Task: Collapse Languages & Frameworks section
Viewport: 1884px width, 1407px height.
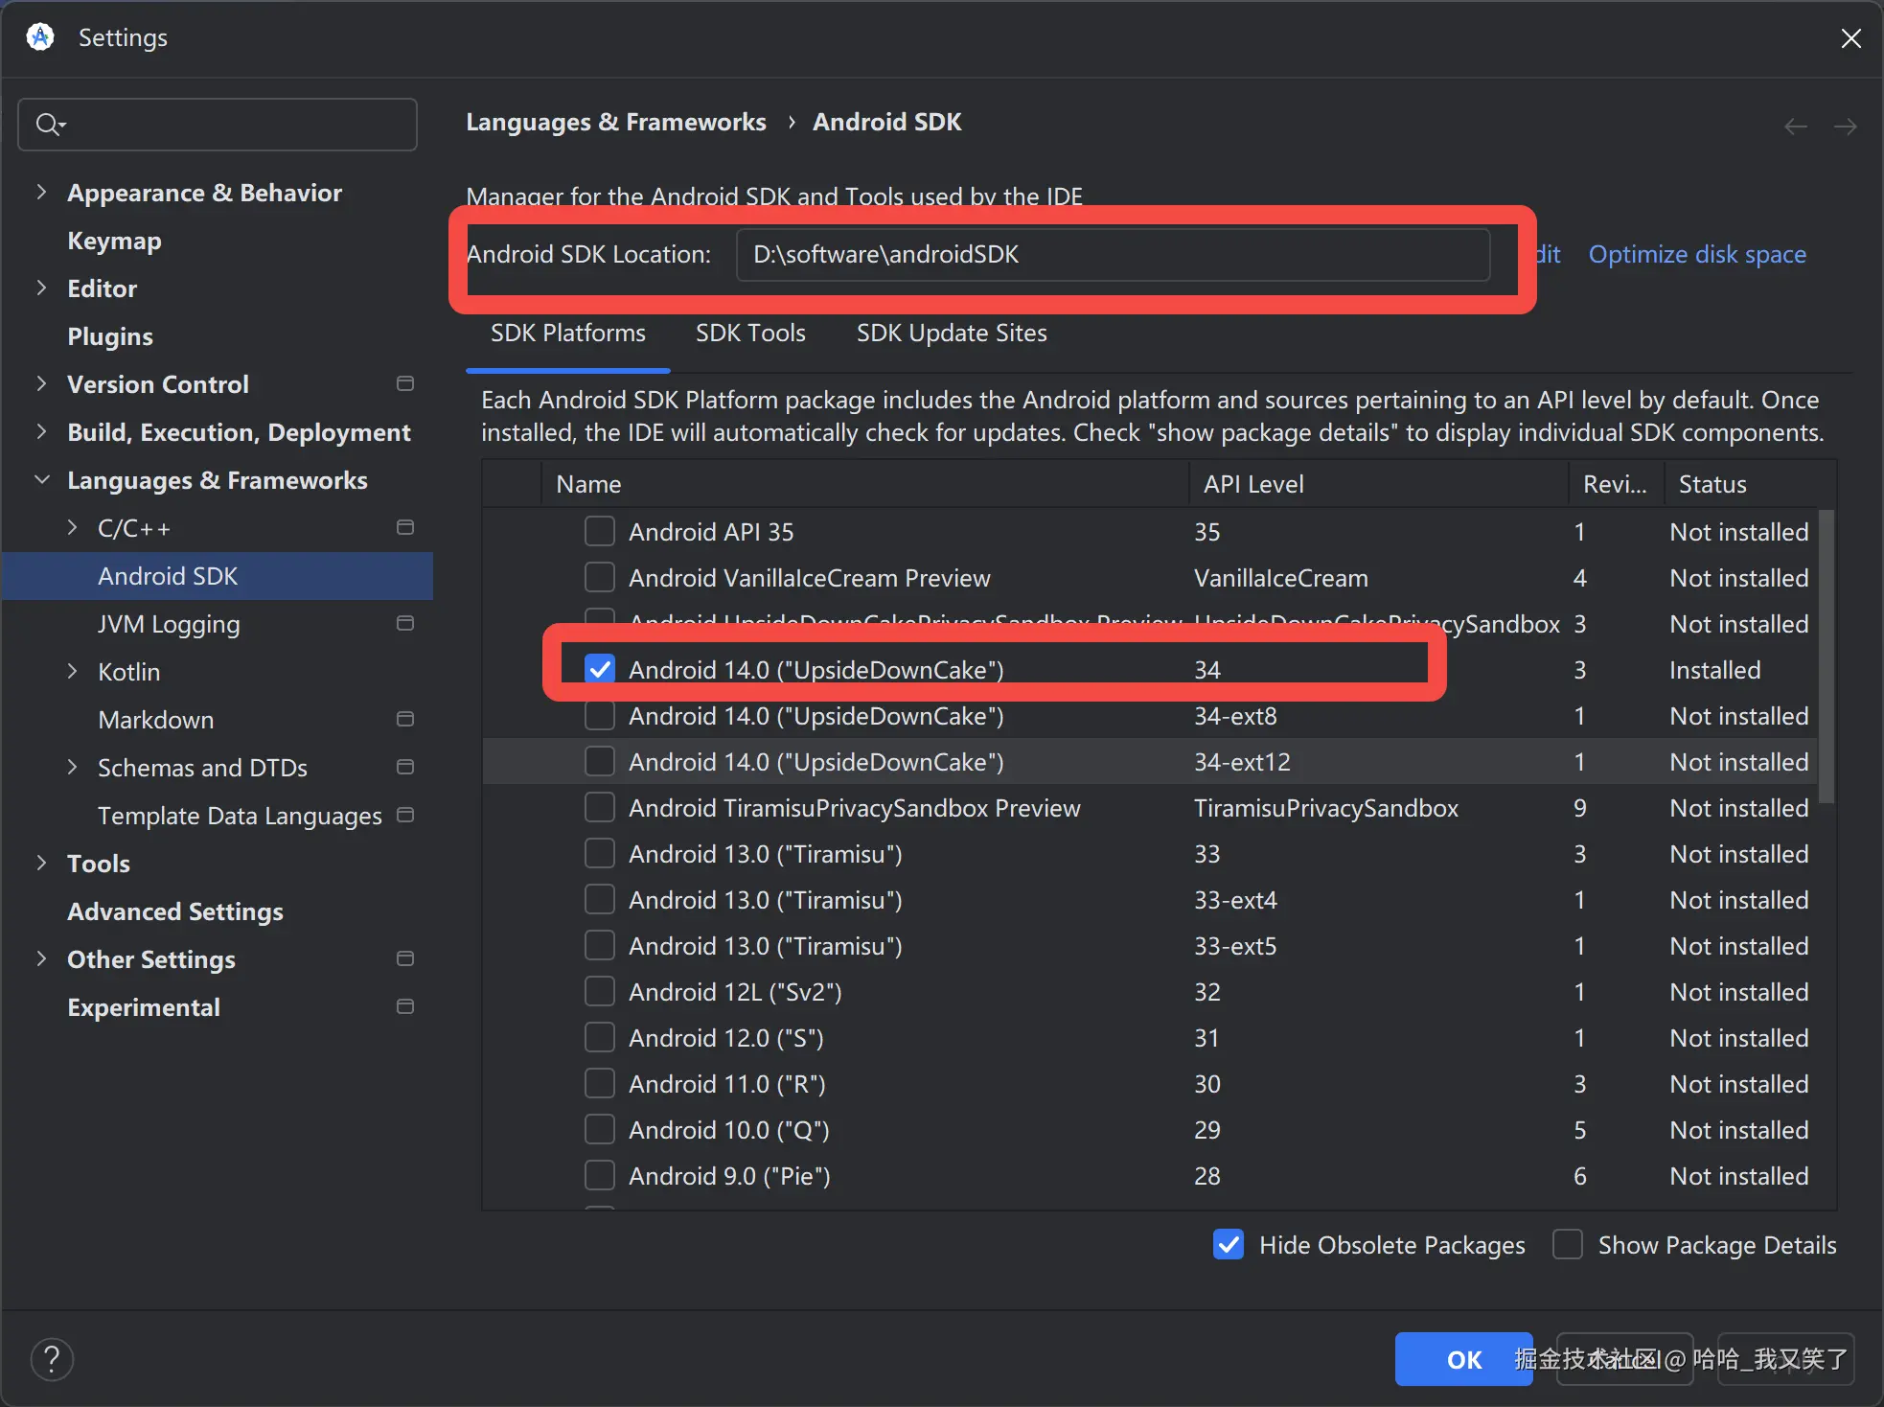Action: (x=41, y=479)
